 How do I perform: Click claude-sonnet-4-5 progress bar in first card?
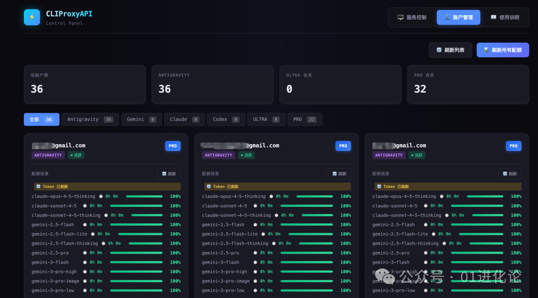pos(136,206)
